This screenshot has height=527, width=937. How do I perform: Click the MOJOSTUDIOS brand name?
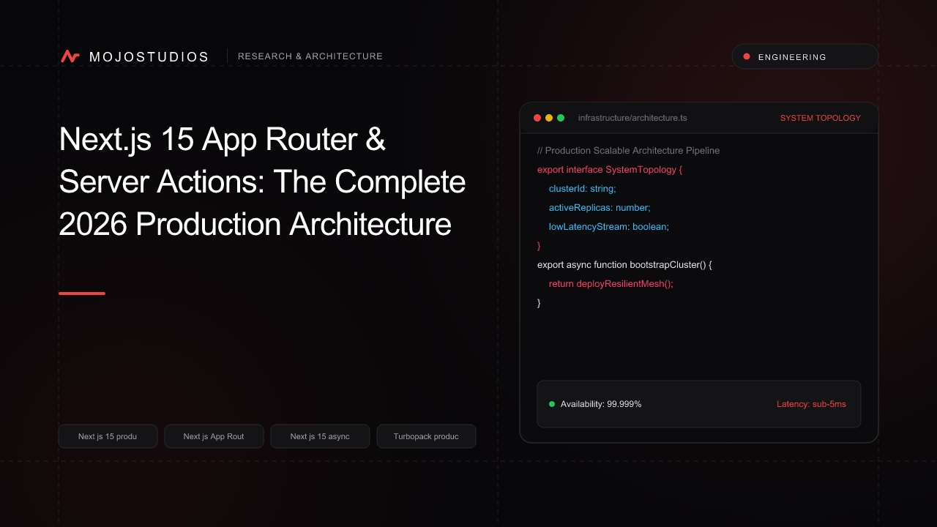[149, 56]
